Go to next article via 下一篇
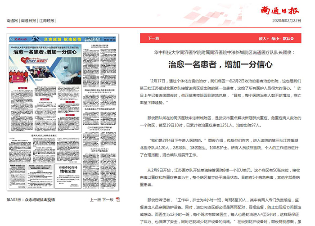315x226 pixels. [153, 39]
